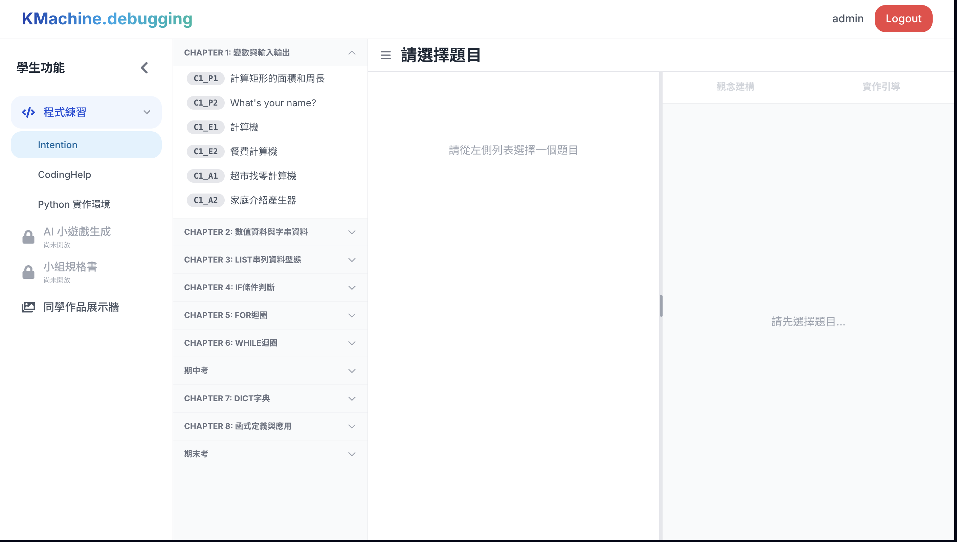Click the C1_E1 badge
This screenshot has height=542, width=957.
pyautogui.click(x=205, y=127)
